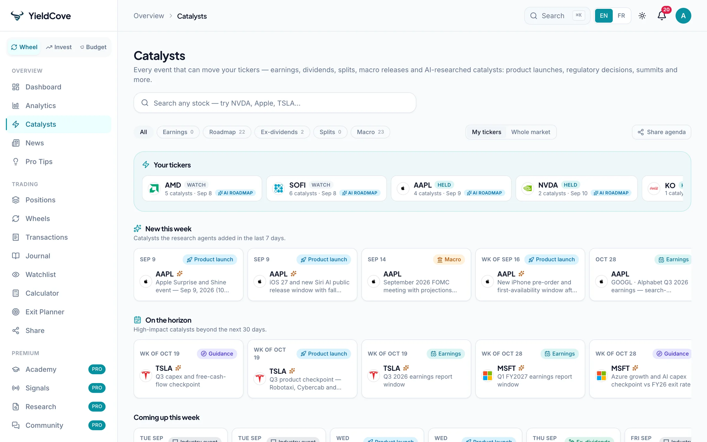The image size is (707, 442).
Task: Switch language to EN
Action: 604,16
